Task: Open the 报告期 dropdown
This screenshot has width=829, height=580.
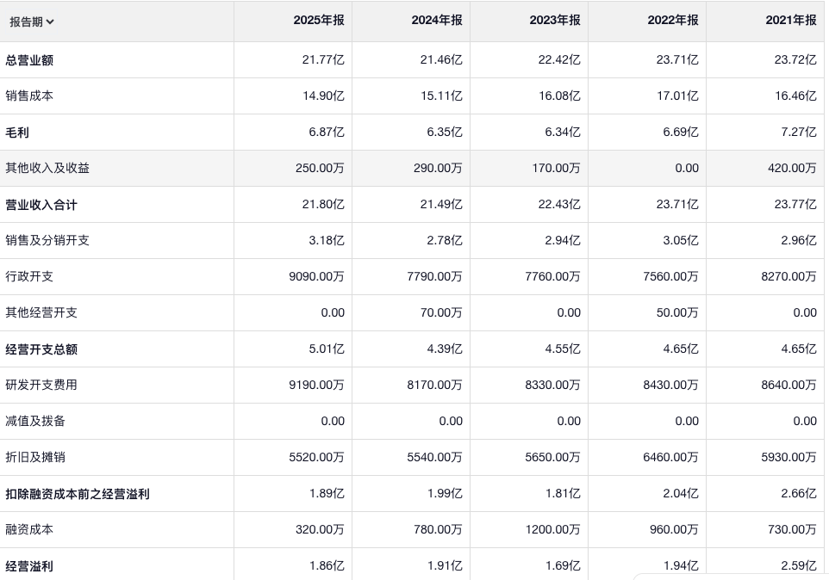Action: click(x=32, y=22)
